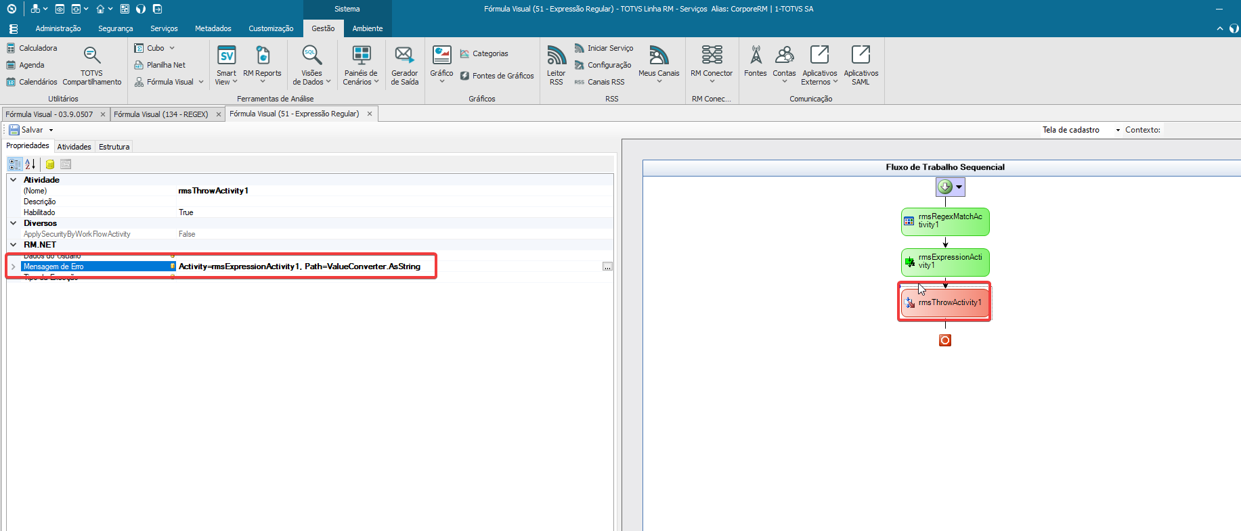Image resolution: width=1241 pixels, height=531 pixels.
Task: Click the Habilitado property value True
Action: point(395,212)
